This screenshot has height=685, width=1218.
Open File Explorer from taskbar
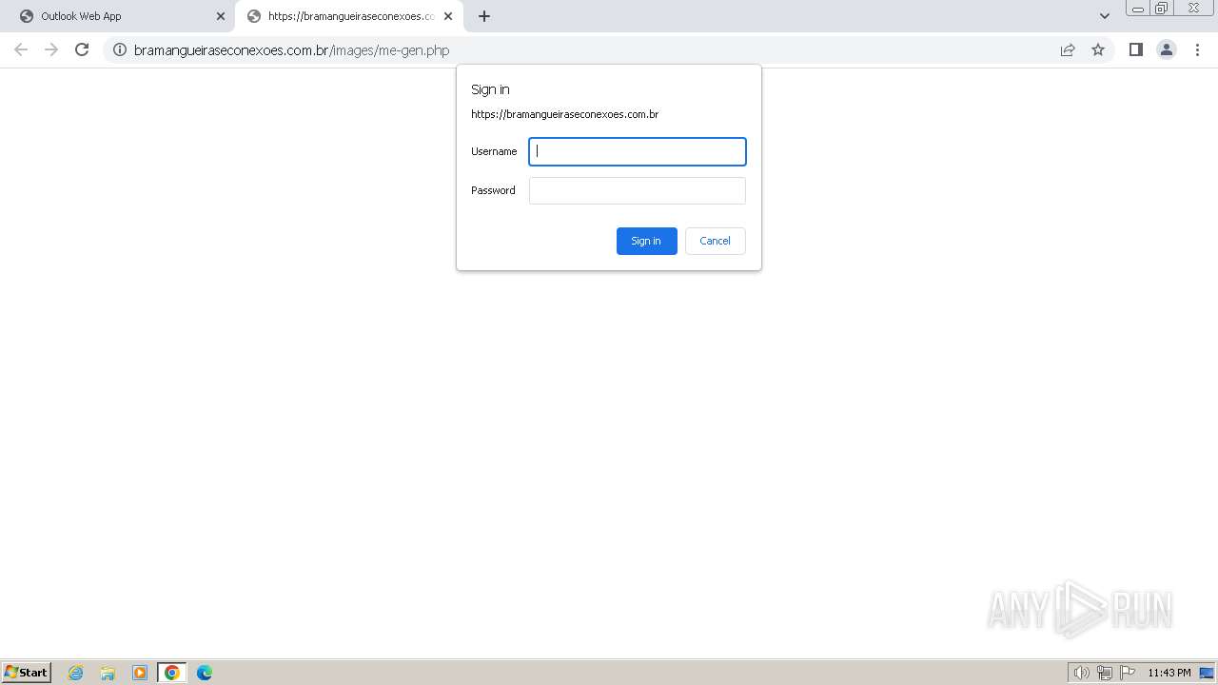108,673
